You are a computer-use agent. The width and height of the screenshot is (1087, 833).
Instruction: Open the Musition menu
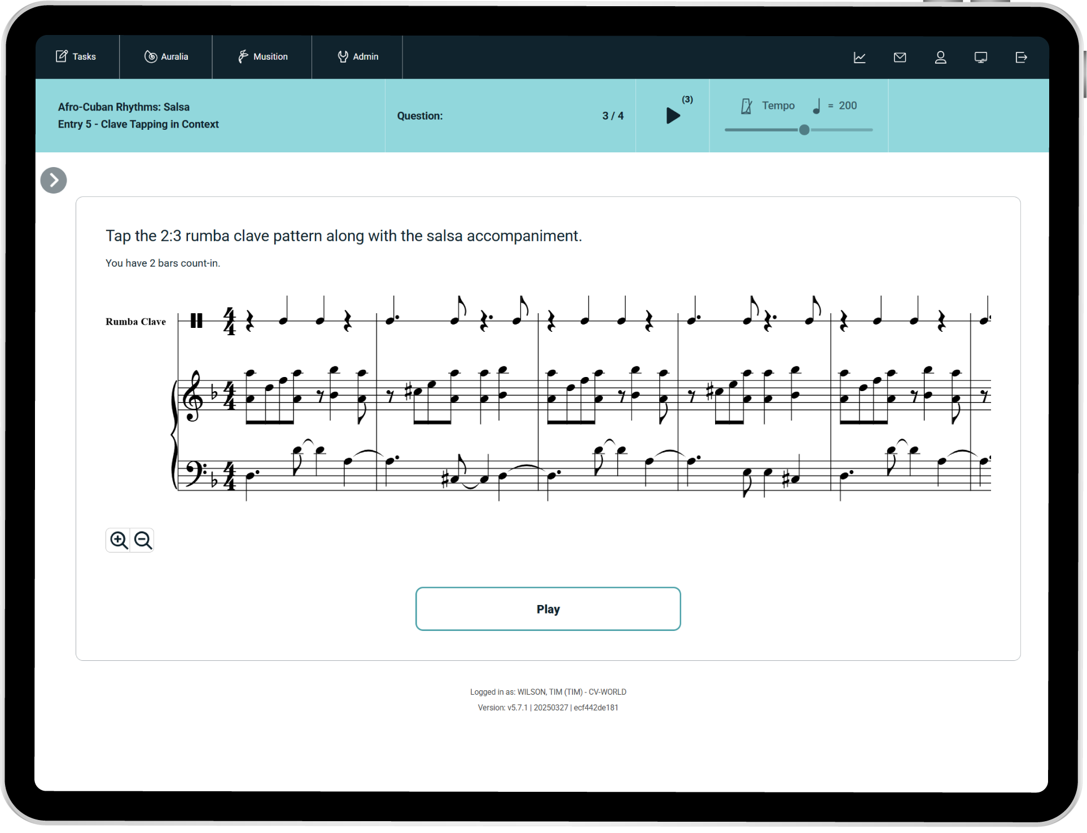click(262, 56)
